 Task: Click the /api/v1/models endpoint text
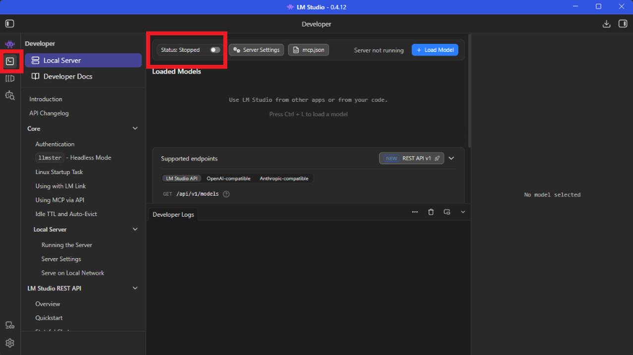197,194
